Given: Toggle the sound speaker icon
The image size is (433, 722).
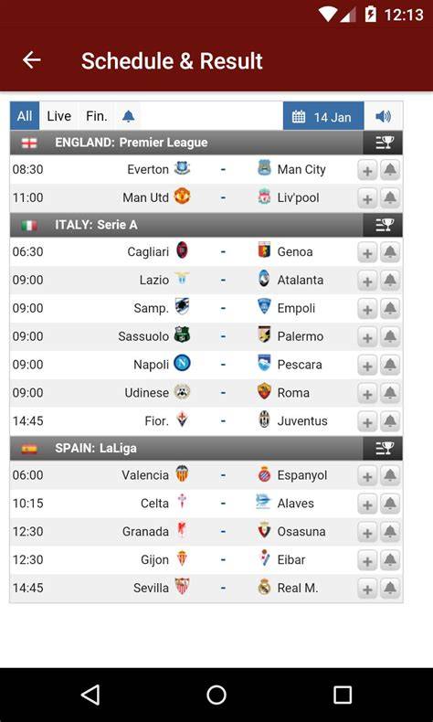Looking at the screenshot, I should [383, 116].
